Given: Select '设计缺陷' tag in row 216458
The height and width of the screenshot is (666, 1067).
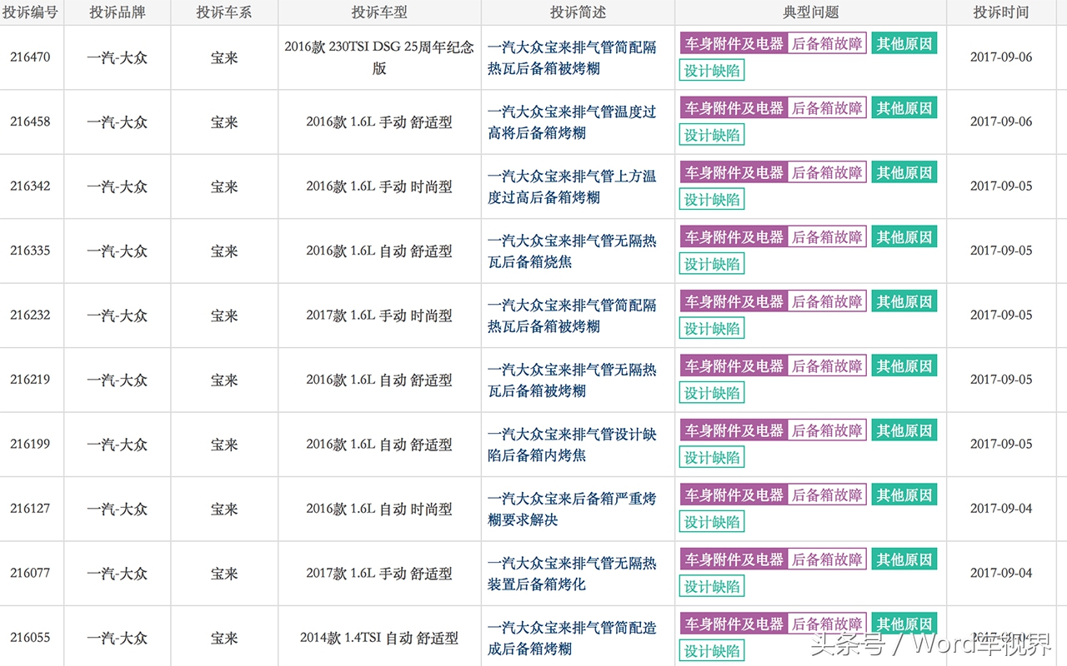Looking at the screenshot, I should tap(712, 135).
